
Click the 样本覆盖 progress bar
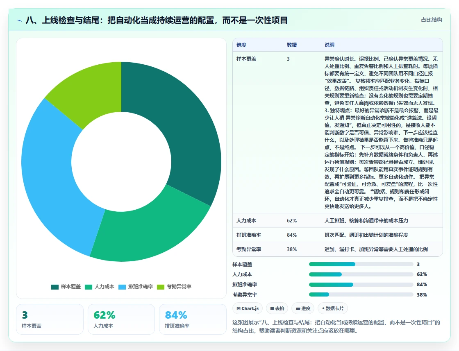tap(361, 265)
